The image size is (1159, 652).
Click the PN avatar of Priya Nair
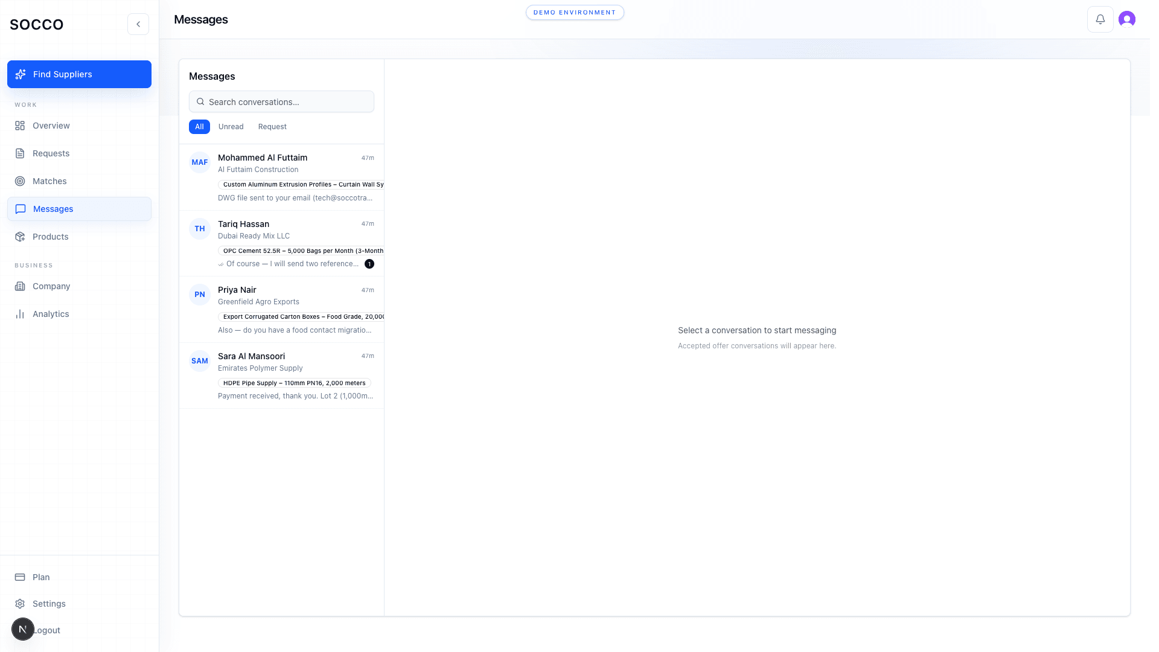[200, 295]
